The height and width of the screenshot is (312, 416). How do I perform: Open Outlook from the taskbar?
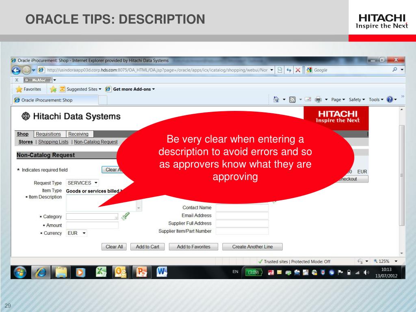tap(121, 272)
